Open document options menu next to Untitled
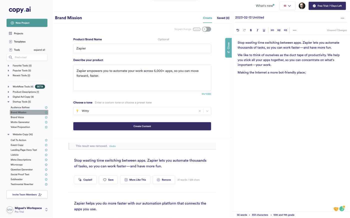 coord(342,18)
